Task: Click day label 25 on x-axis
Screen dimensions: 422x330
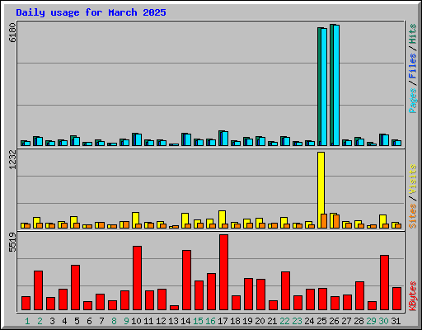Action: click(321, 321)
